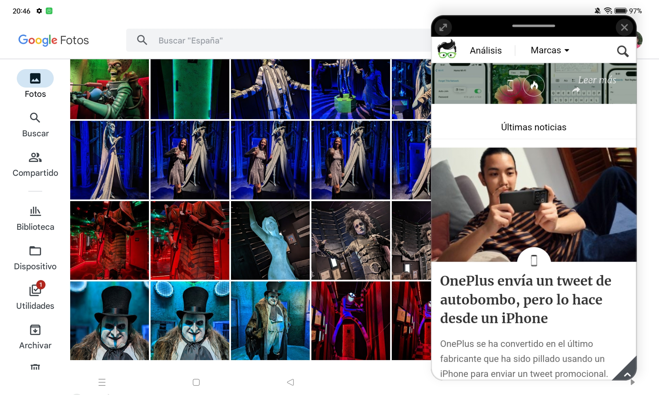Tap the Android recents menu button
The height and width of the screenshot is (395, 659).
click(102, 382)
